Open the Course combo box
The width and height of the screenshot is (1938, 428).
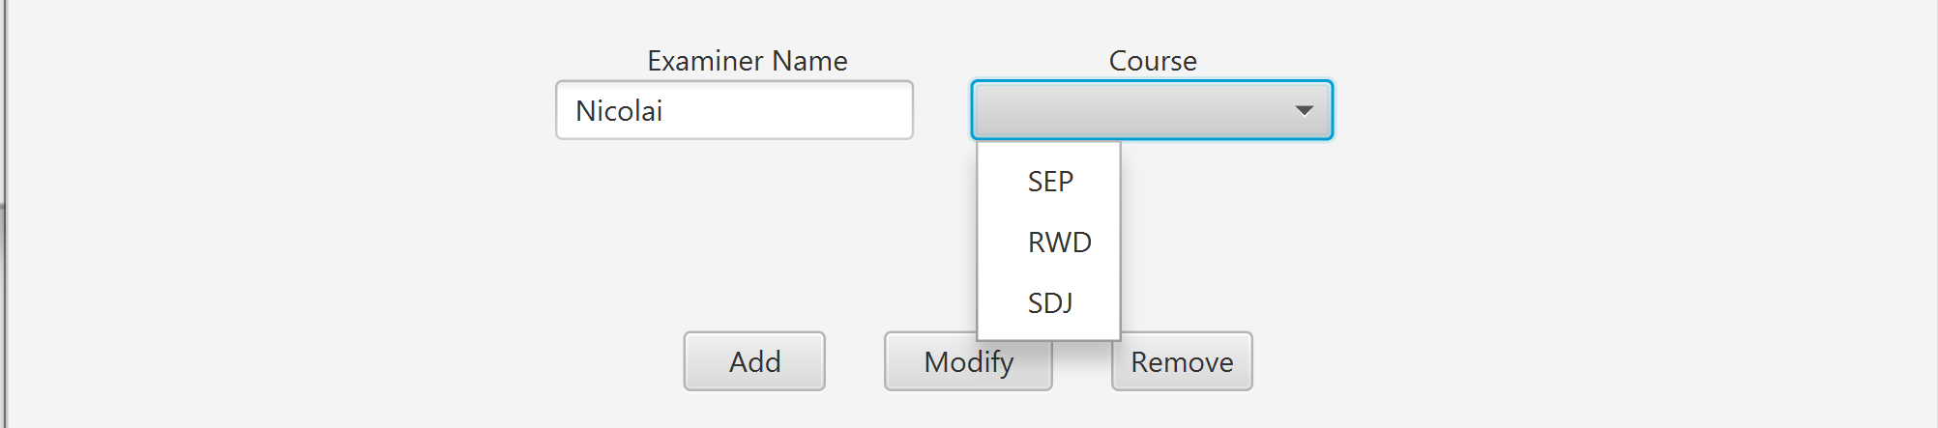1151,110
